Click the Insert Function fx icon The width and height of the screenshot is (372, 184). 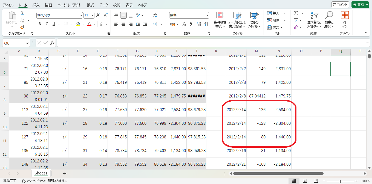[52, 43]
